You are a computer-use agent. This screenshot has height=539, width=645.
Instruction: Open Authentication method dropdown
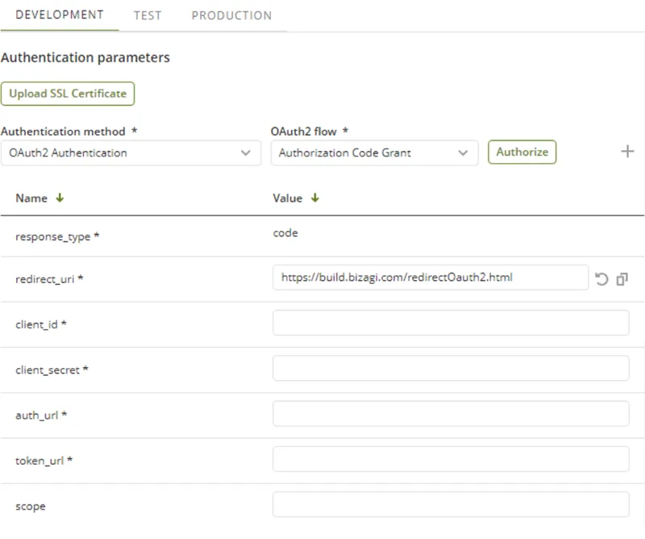(x=131, y=153)
